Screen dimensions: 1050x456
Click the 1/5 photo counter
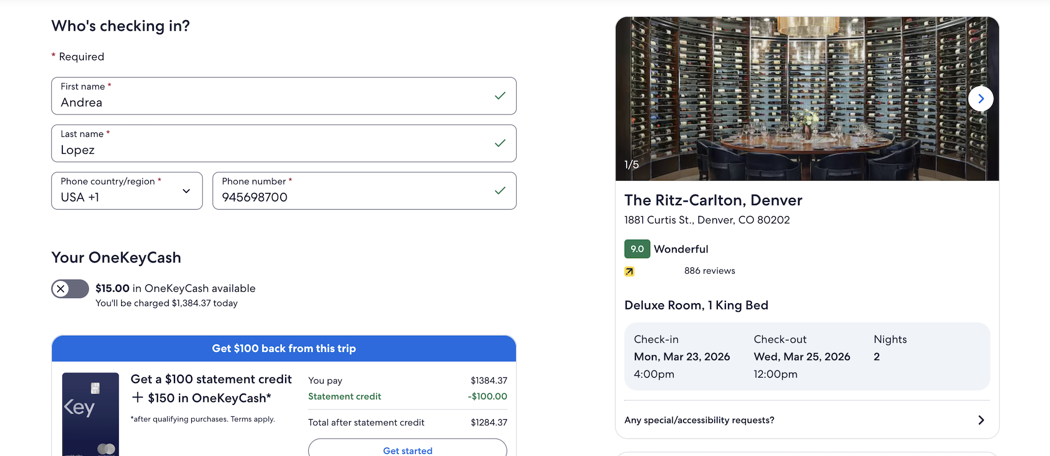click(631, 165)
